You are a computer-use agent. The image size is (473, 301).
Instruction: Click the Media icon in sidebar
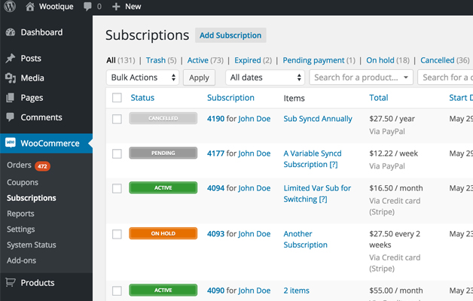11,78
